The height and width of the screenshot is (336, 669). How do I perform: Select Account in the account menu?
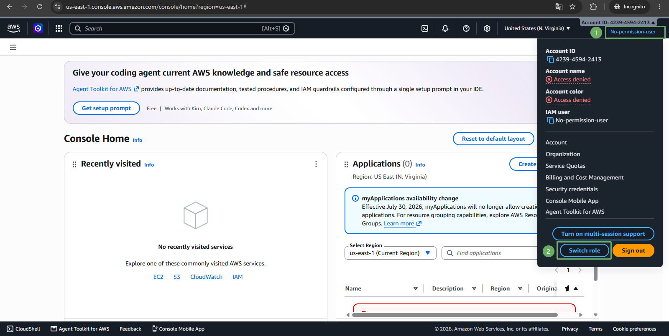(556, 142)
